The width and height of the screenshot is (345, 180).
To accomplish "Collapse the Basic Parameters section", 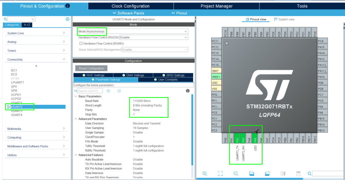I will [75, 96].
